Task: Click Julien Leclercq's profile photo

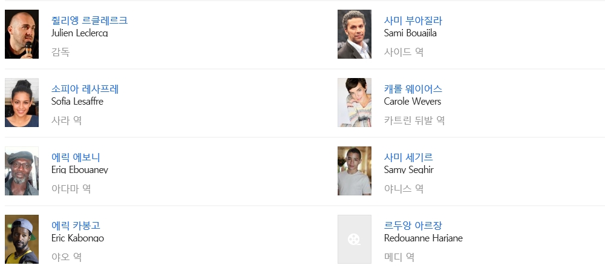Action: pos(22,34)
